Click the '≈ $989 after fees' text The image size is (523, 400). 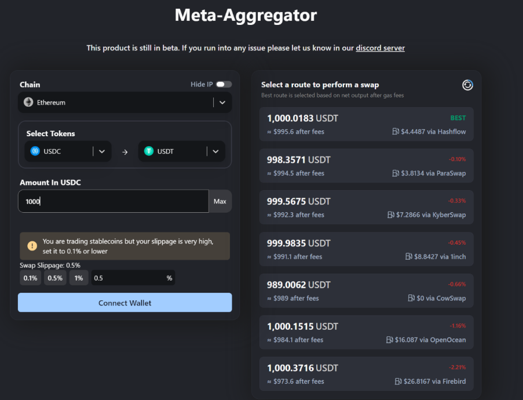[293, 298]
